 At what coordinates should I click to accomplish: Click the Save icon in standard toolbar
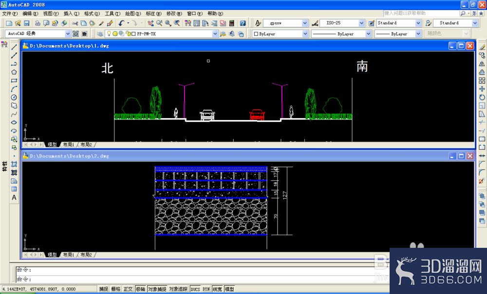(26, 23)
